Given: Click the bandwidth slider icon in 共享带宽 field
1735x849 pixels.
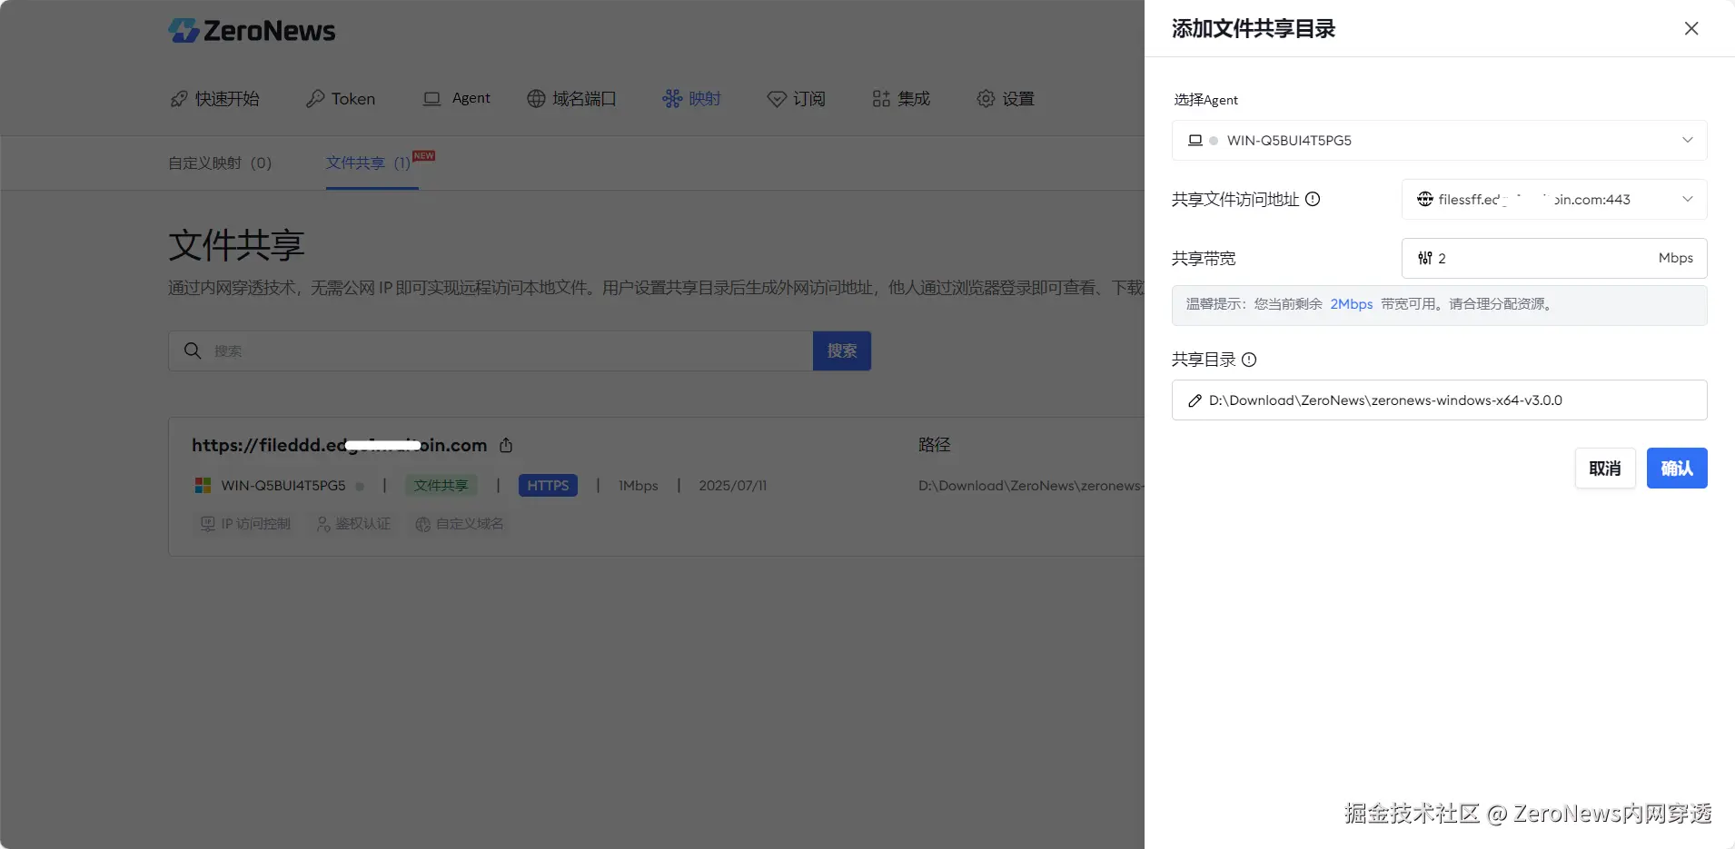Looking at the screenshot, I should point(1425,259).
